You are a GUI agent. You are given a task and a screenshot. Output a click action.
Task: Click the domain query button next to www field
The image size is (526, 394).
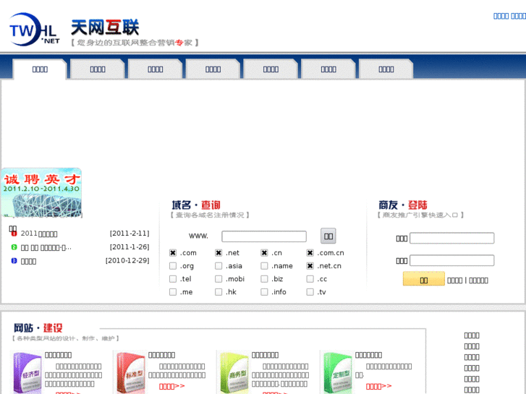pos(328,236)
